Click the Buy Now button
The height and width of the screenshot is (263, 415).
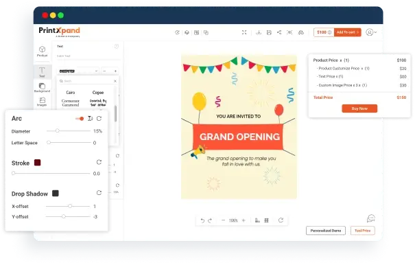click(x=359, y=108)
